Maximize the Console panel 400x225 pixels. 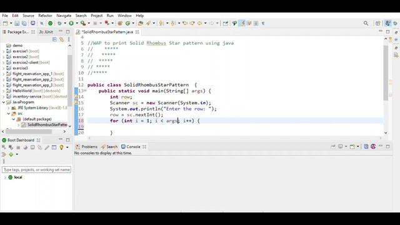click(x=387, y=146)
